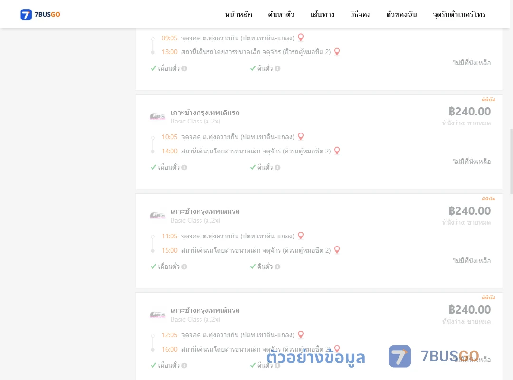
Task: Click the 13:00 arrival station name
Action: pos(256,52)
